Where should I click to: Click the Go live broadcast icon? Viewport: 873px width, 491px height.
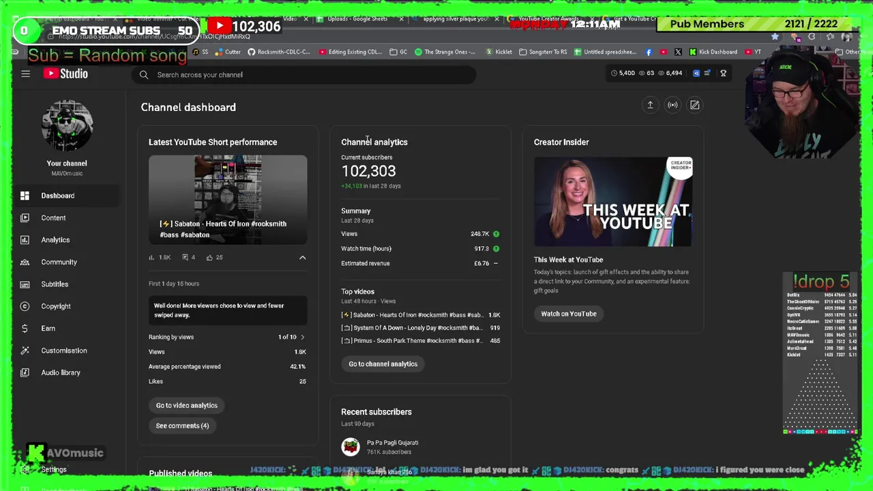click(672, 105)
